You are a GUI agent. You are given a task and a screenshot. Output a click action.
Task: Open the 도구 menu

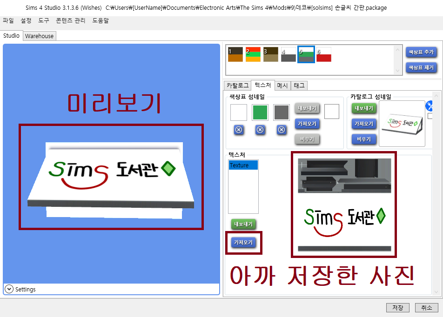click(x=44, y=20)
